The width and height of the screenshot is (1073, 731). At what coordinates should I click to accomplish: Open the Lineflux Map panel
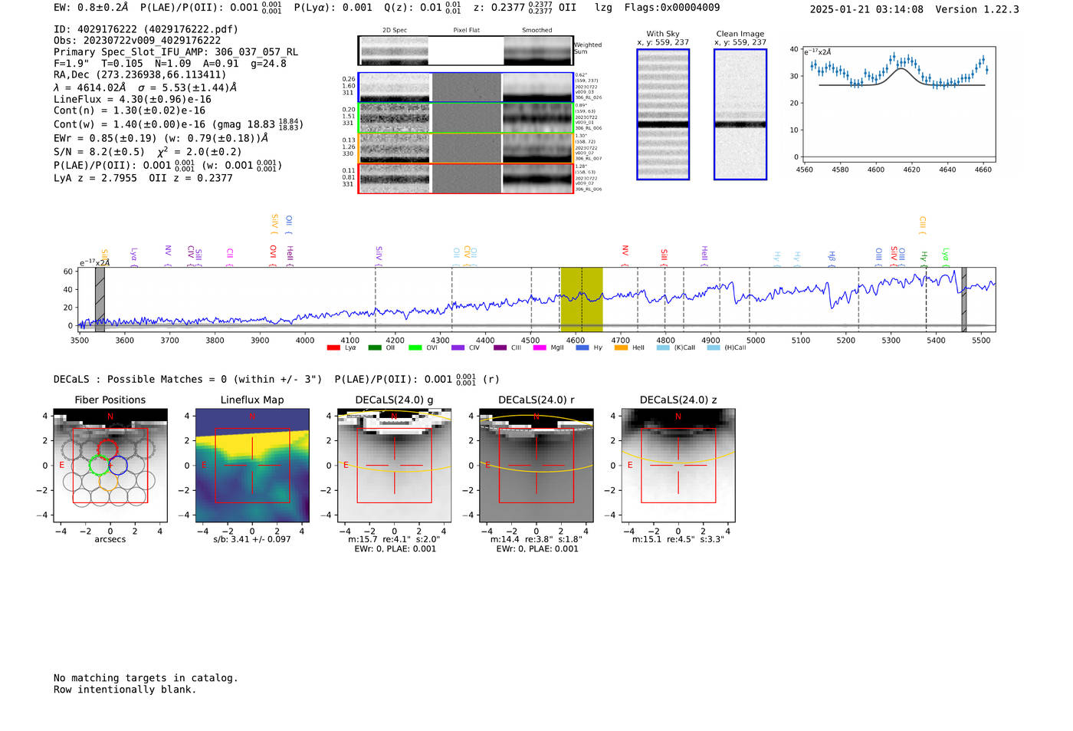252,466
